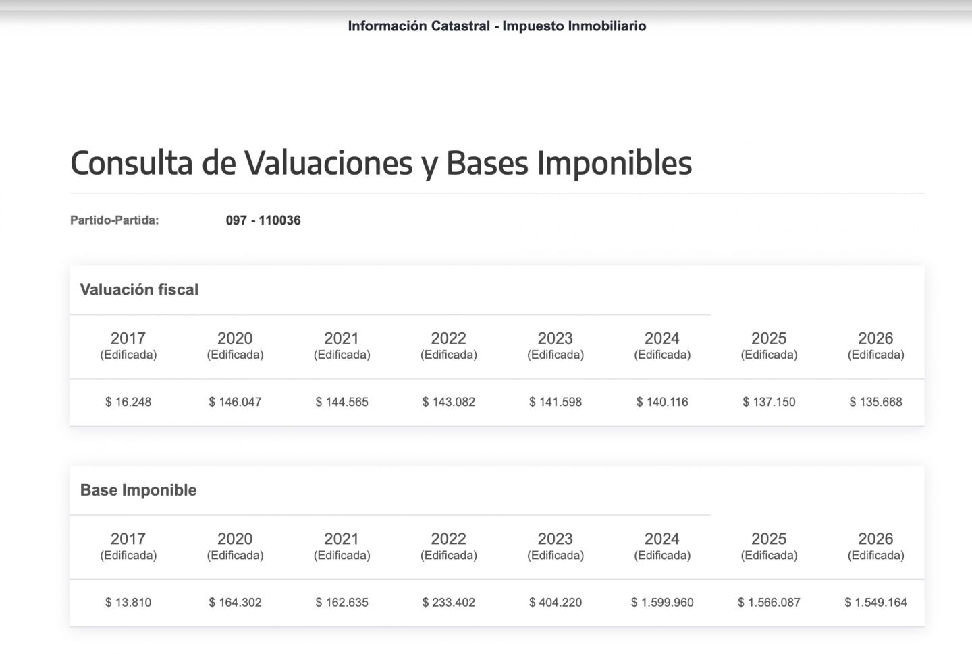Screen dimensions: 972x654
Task: Select the Partido-Partida label
Action: [115, 220]
